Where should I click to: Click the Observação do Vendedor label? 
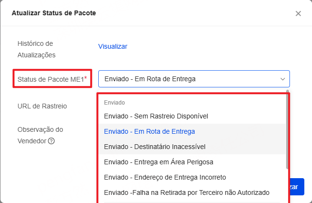40,135
